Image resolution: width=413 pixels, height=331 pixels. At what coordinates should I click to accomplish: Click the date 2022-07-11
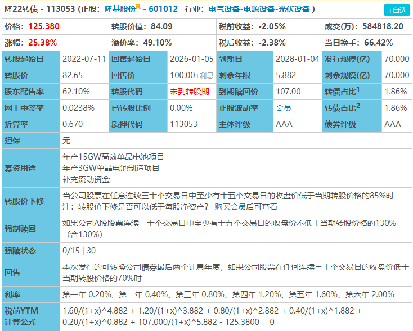click(84, 59)
